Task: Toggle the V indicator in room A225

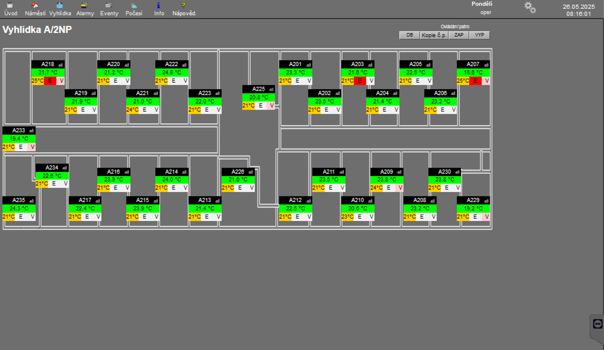Action: click(272, 106)
